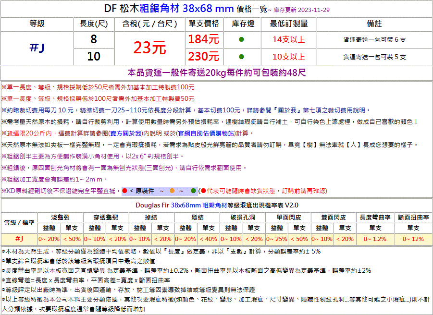Click the 等級 / 機率 header cell
Screen dimensions: 433x315
[x=19, y=223]
